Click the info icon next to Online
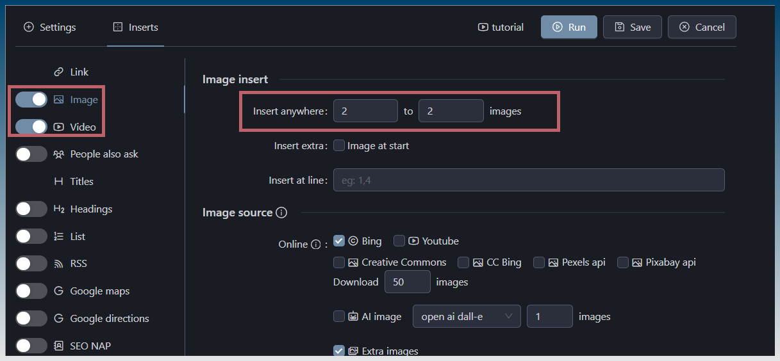Viewport: 780px width, 361px height. pos(315,245)
